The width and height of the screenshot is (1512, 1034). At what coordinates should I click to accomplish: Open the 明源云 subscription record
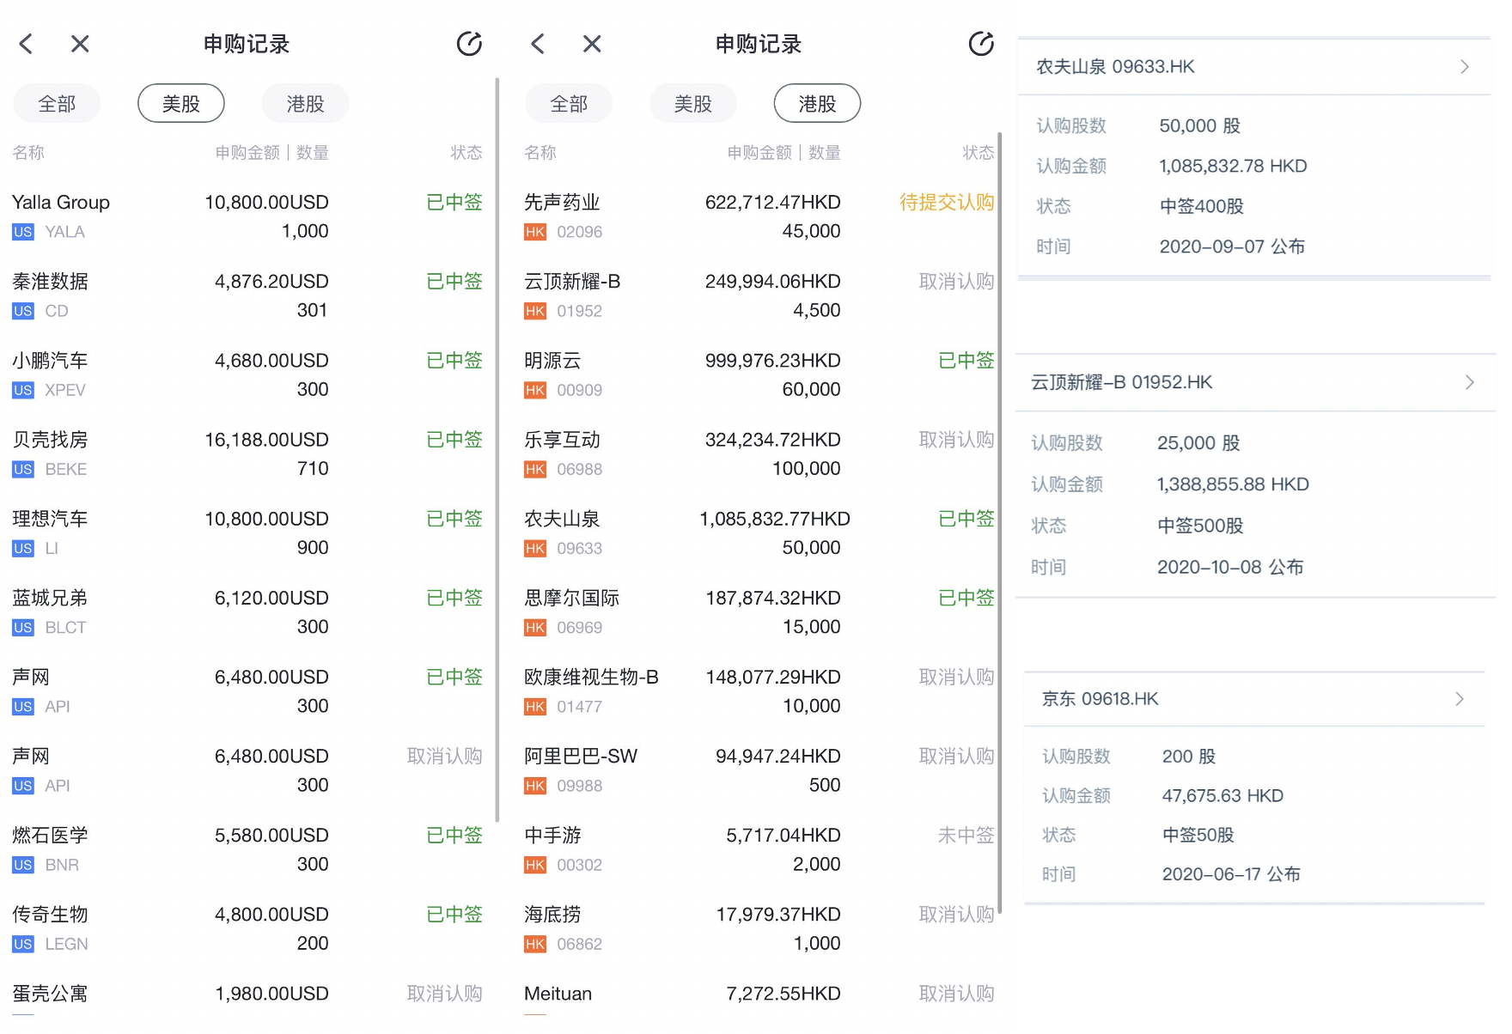tap(759, 374)
